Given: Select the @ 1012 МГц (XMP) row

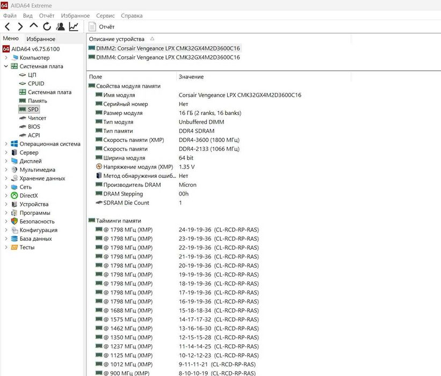Looking at the screenshot, I should pyautogui.click(x=176, y=365).
